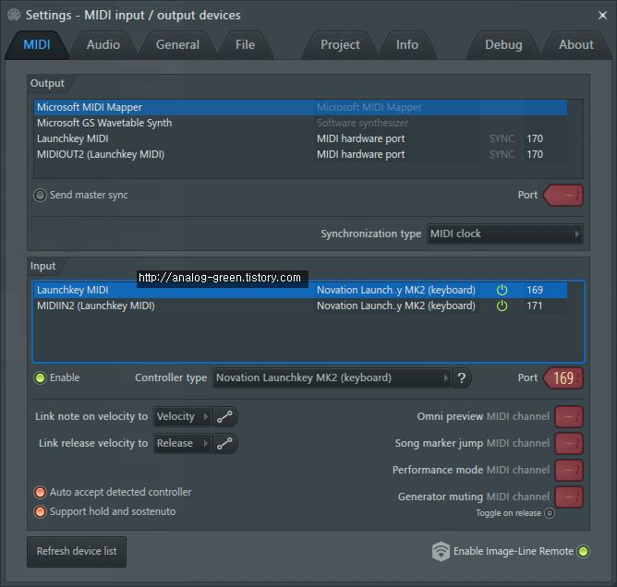Viewport: 617px width, 587px height.
Task: Open Link note on velocity Velocity dropdown
Action: (x=183, y=417)
